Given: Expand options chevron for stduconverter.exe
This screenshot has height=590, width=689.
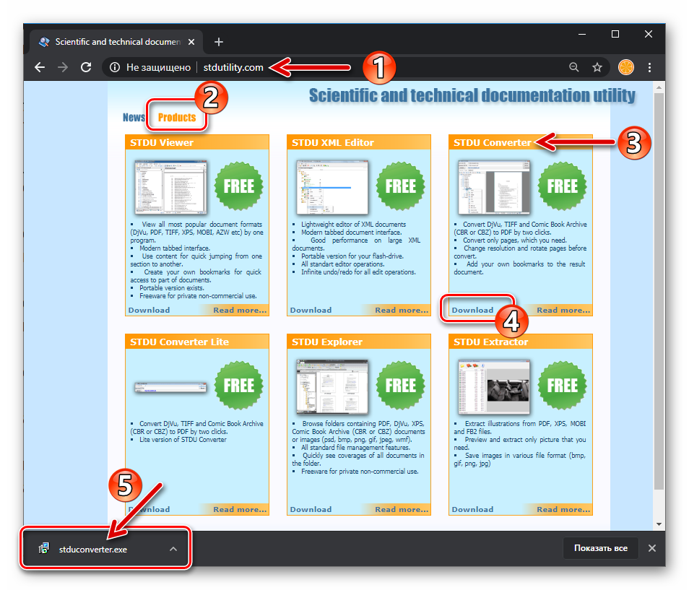Looking at the screenshot, I should click(x=173, y=548).
